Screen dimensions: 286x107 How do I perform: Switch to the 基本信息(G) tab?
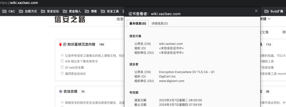pyautogui.click(x=138, y=23)
